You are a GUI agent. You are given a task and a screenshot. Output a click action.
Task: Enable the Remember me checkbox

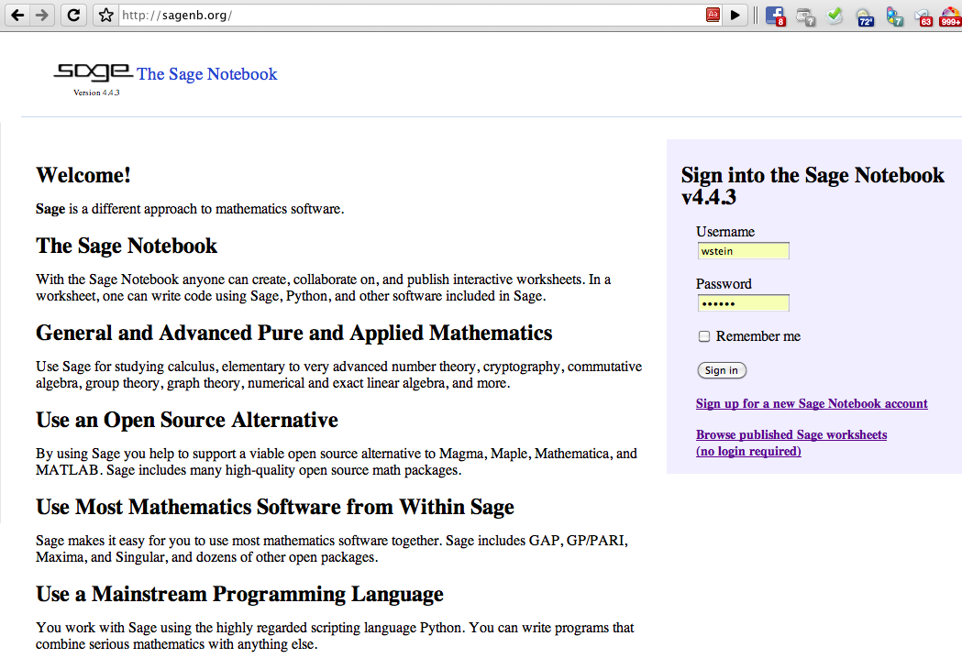pos(704,336)
